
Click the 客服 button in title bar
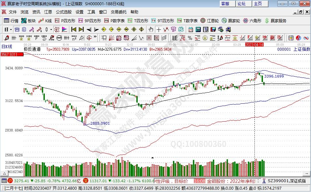(225, 4)
